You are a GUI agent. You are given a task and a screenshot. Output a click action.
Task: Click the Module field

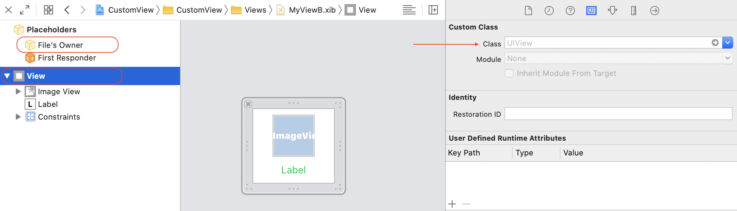pos(614,58)
